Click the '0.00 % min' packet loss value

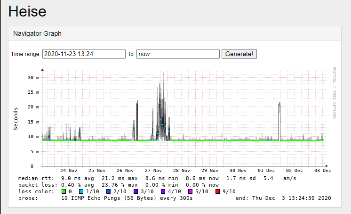pyautogui.click(x=162, y=185)
